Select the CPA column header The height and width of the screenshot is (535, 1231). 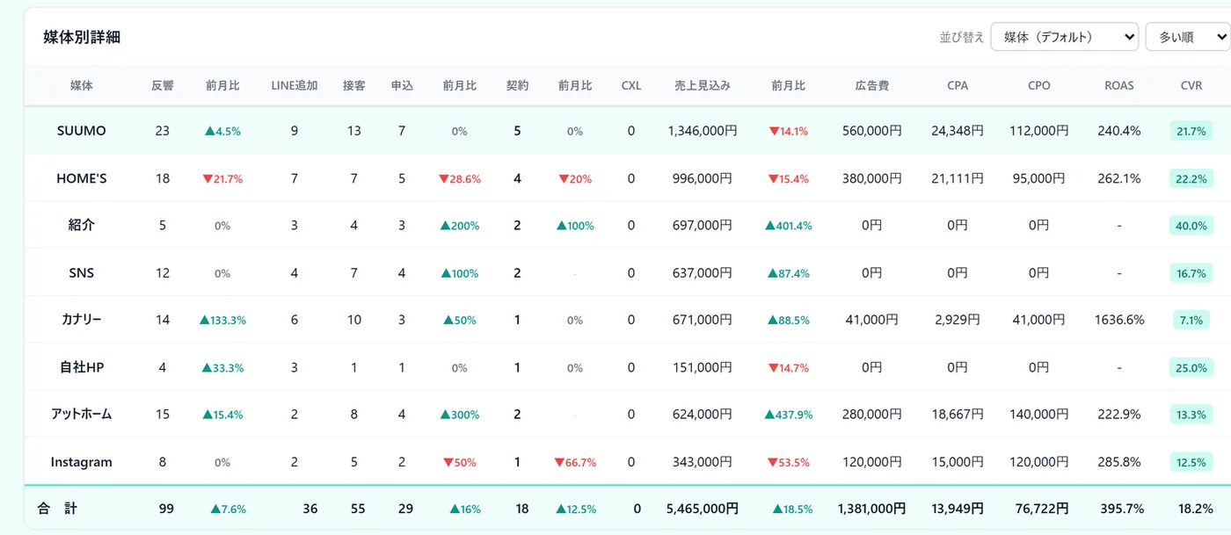click(x=958, y=86)
